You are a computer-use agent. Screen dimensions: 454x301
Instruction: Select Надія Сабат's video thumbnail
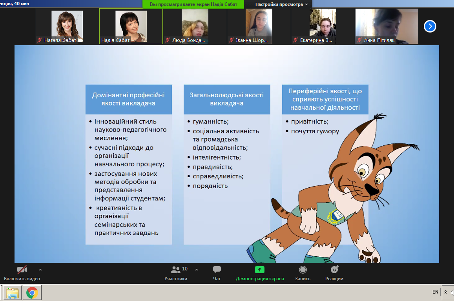click(131, 26)
